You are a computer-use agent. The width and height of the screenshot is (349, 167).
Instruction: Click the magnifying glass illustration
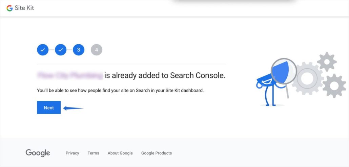click(x=284, y=73)
